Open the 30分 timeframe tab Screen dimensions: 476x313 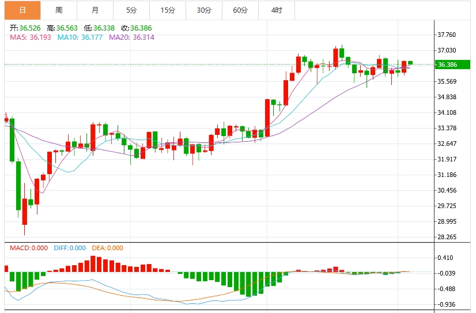204,10
